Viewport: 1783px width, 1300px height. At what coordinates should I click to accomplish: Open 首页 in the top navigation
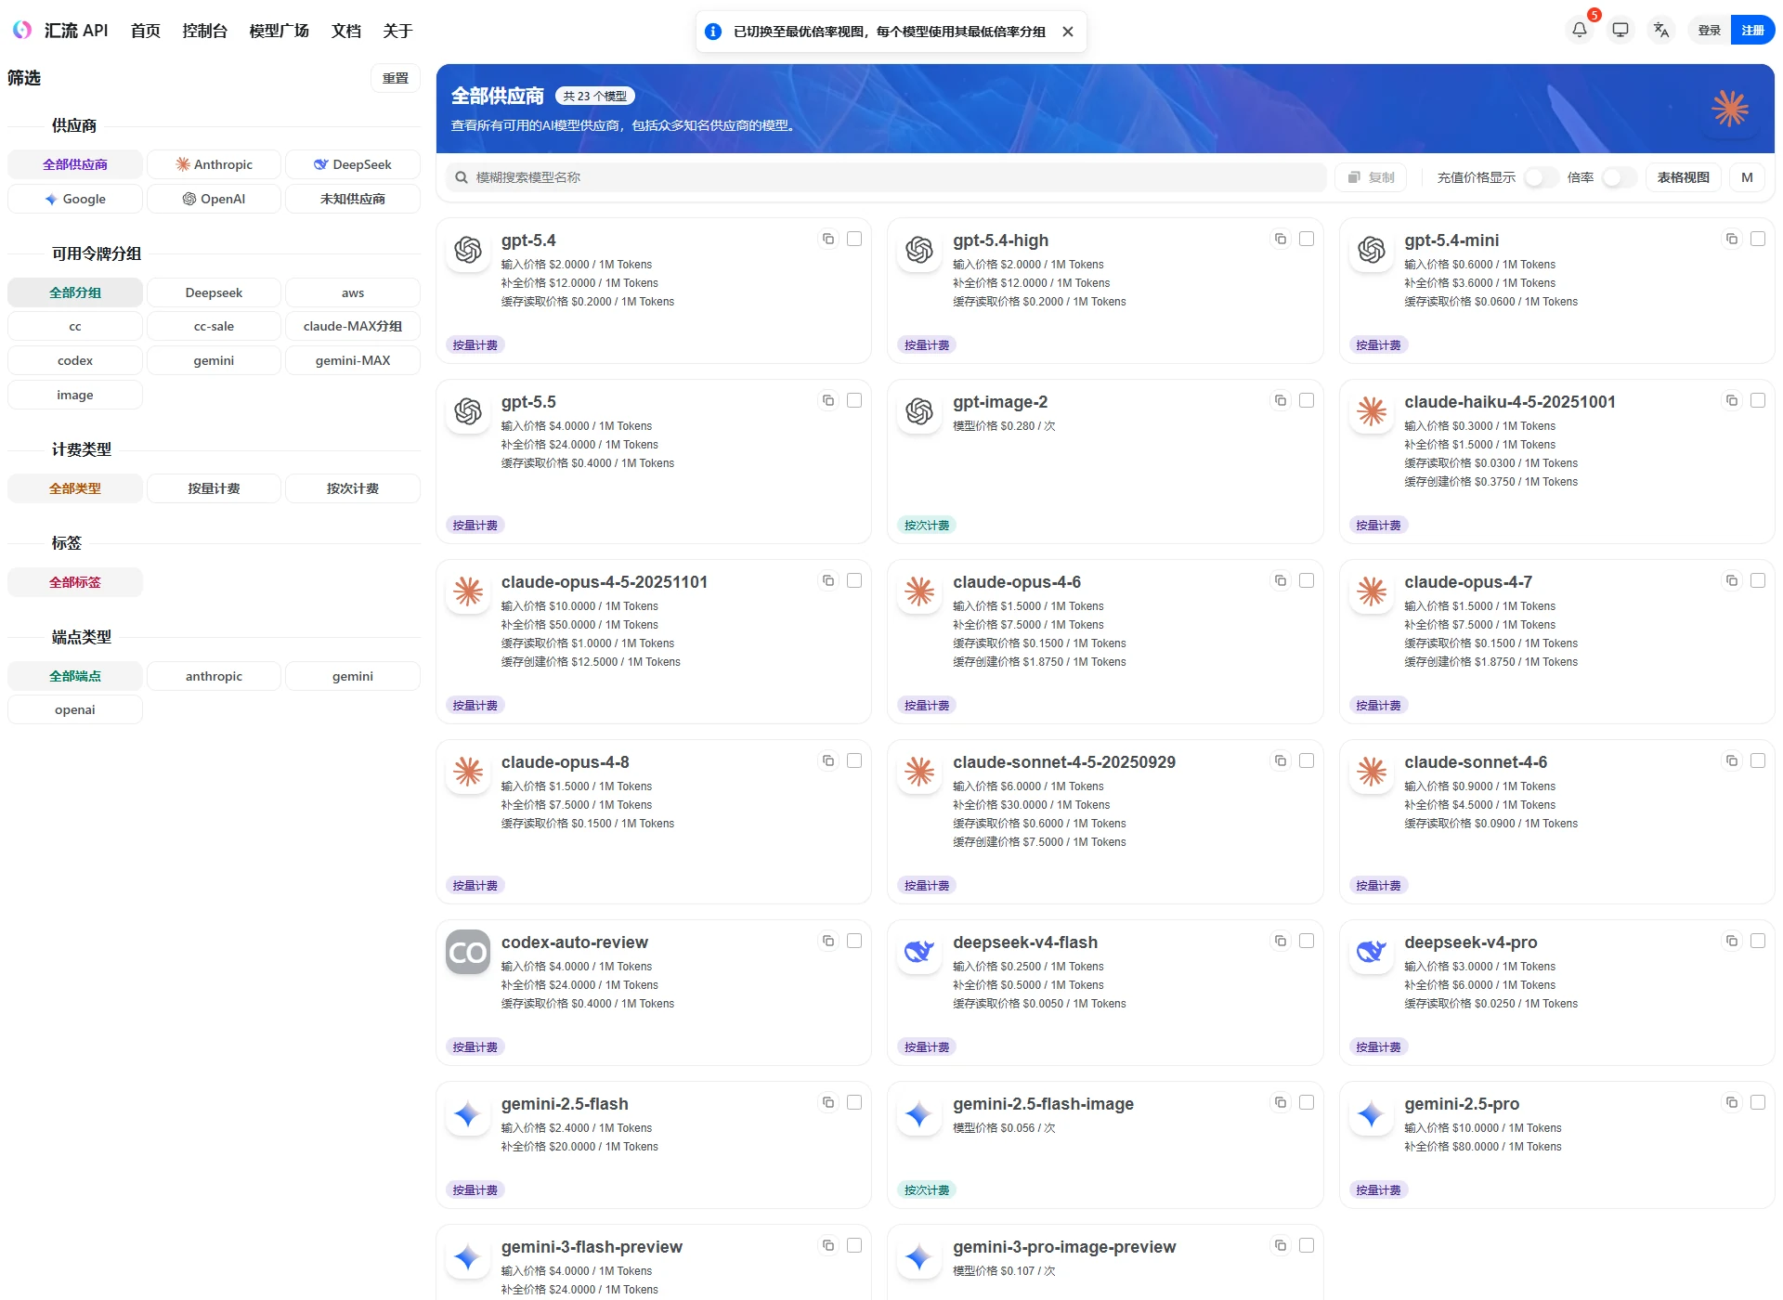(146, 31)
